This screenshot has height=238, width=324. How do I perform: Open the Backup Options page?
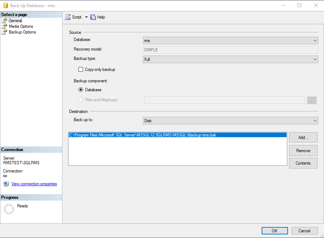(22, 32)
